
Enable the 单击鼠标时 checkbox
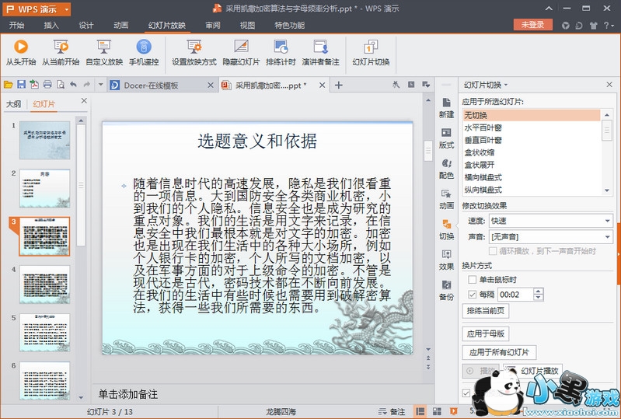click(x=473, y=280)
